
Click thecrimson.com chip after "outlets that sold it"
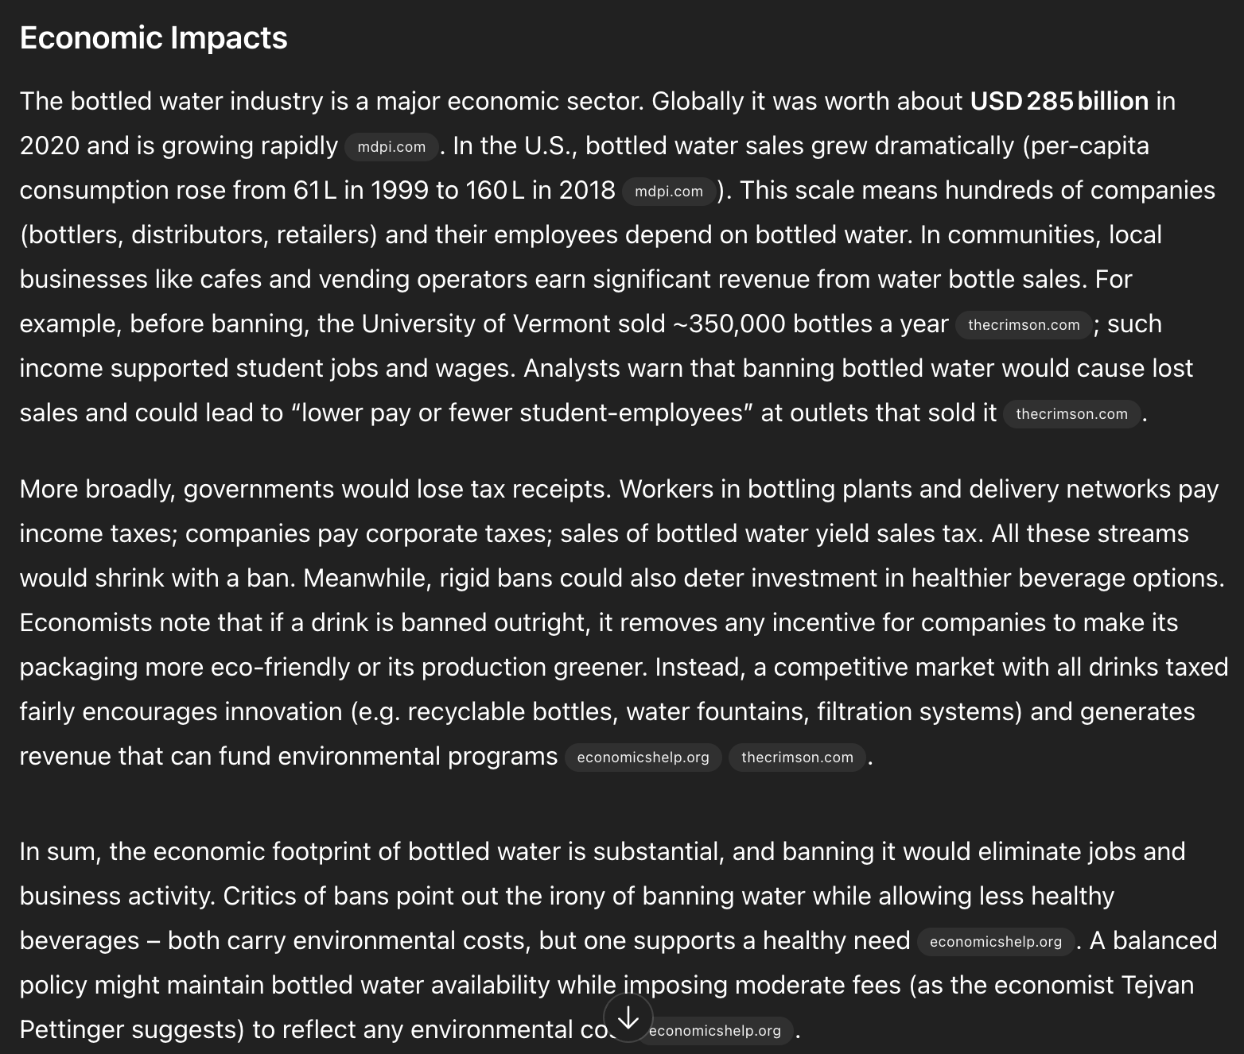tap(1071, 414)
